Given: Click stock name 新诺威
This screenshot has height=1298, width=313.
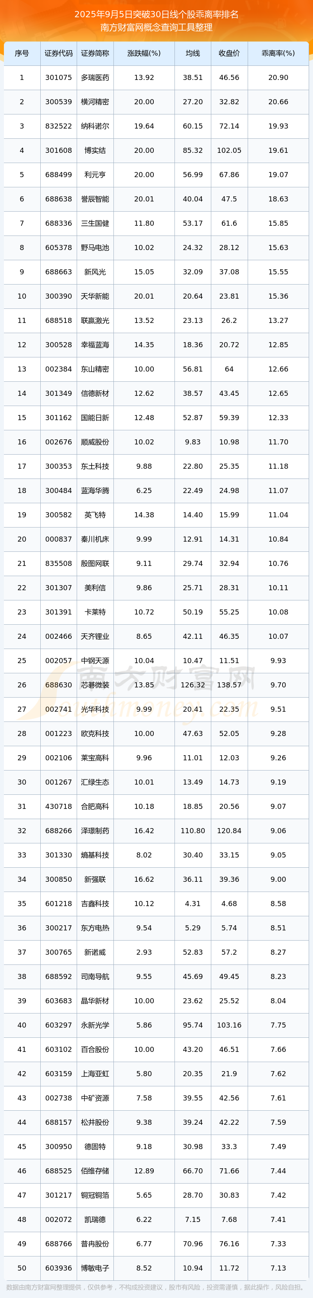Looking at the screenshot, I should 95,952.
